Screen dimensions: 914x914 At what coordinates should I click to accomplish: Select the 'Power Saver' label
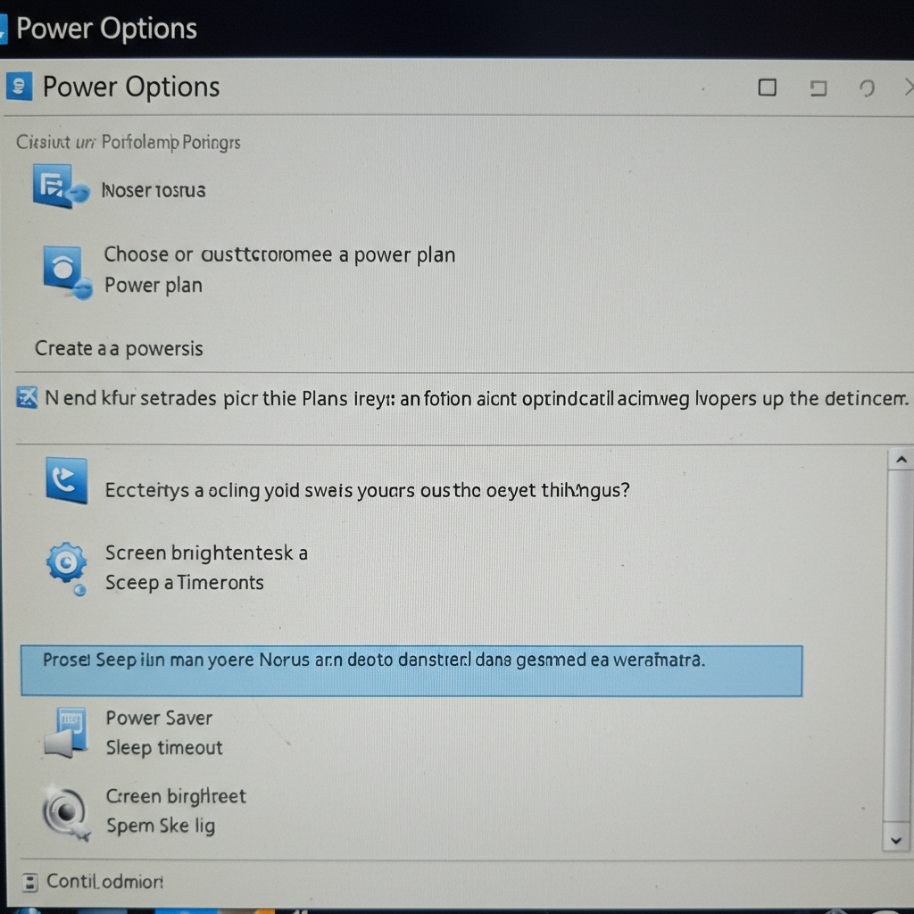coord(159,718)
